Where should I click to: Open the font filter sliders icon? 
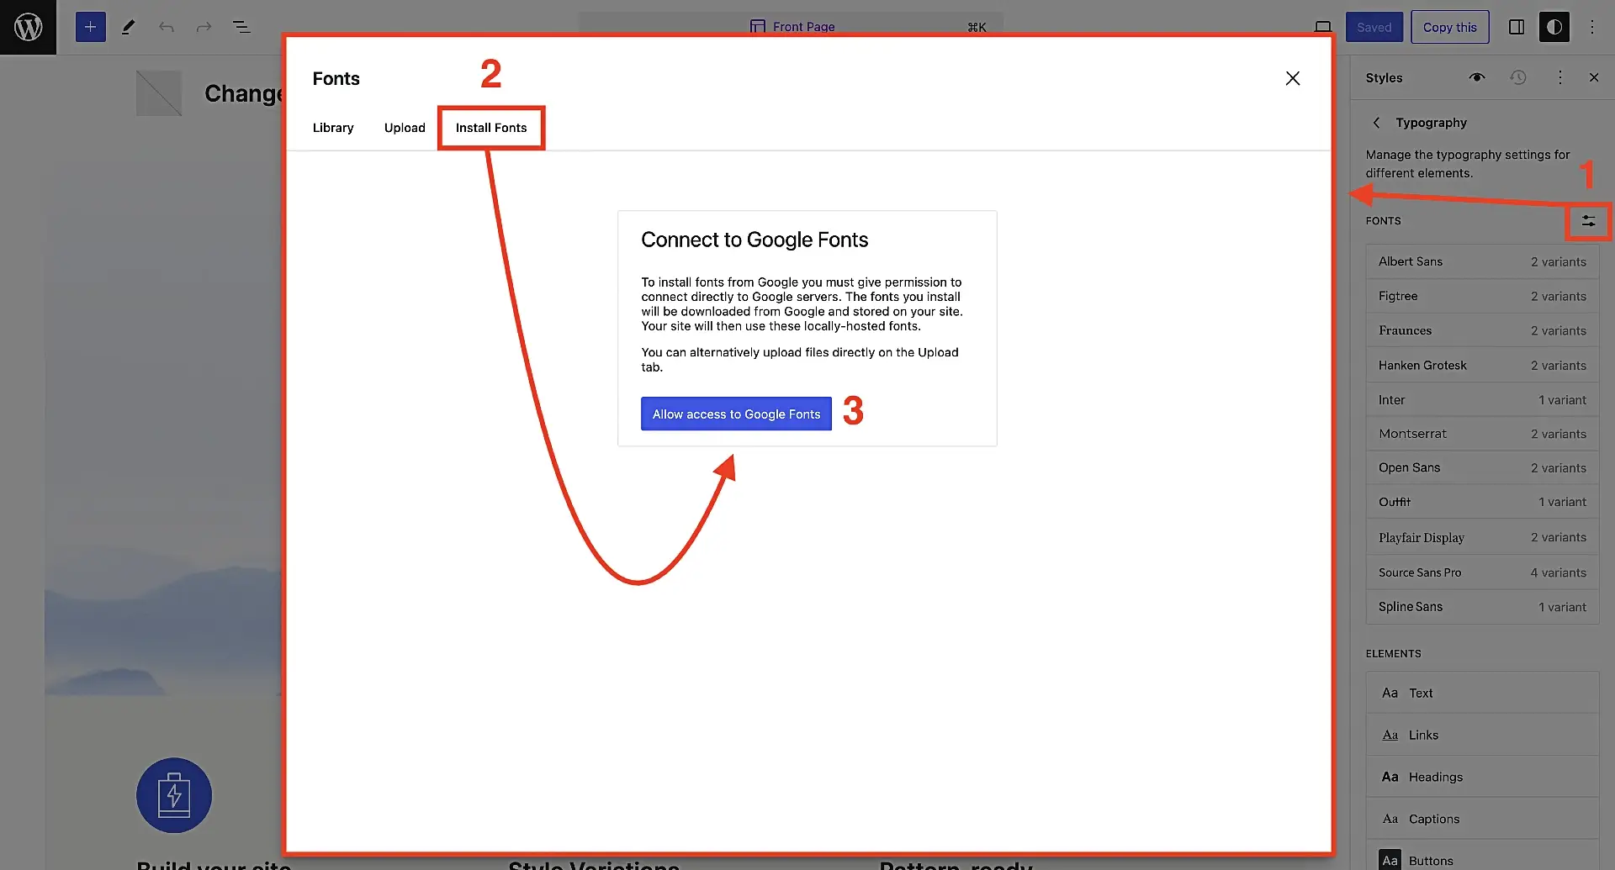1588,221
